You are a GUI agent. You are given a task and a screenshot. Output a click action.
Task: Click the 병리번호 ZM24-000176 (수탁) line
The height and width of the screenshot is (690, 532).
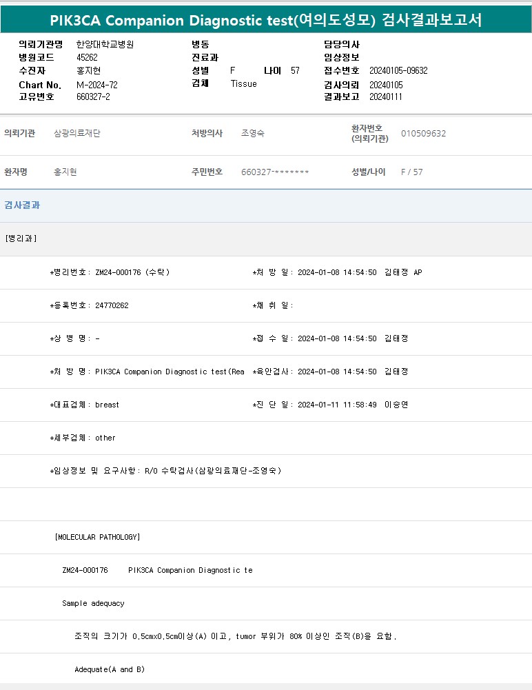pos(110,272)
